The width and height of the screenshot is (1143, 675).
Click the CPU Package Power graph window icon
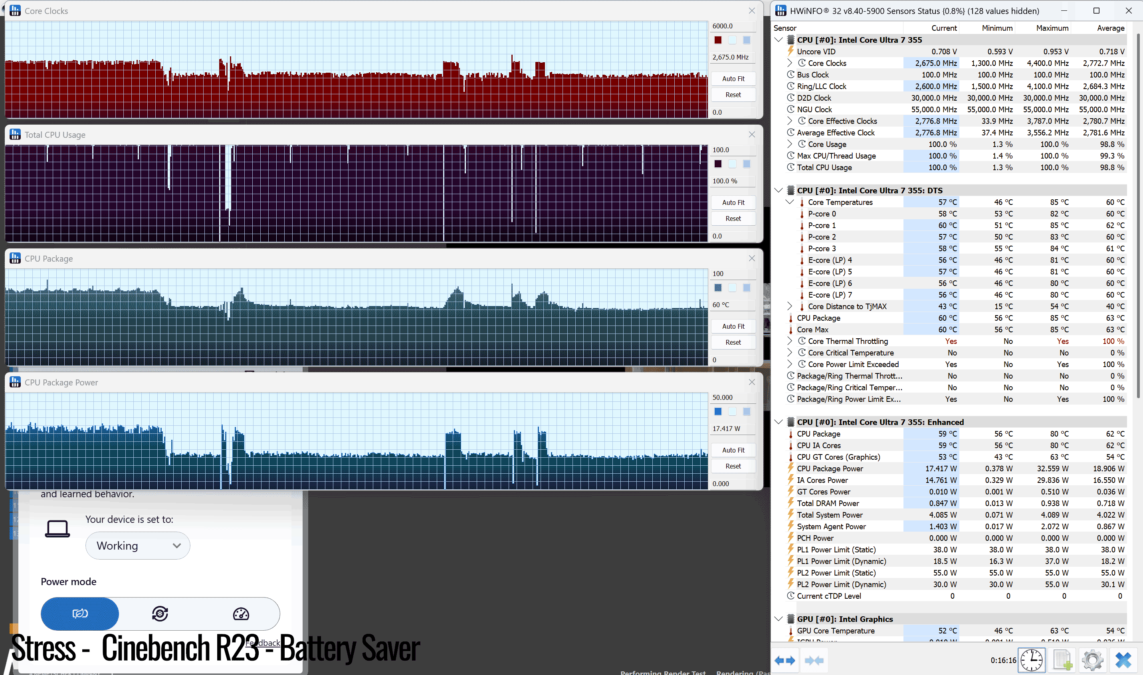click(15, 382)
